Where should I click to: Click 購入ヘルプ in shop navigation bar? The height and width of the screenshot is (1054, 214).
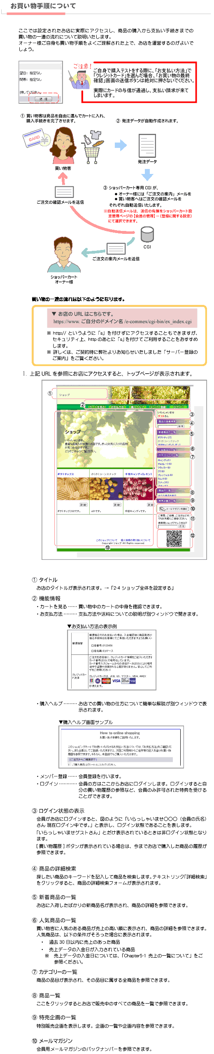(137, 407)
